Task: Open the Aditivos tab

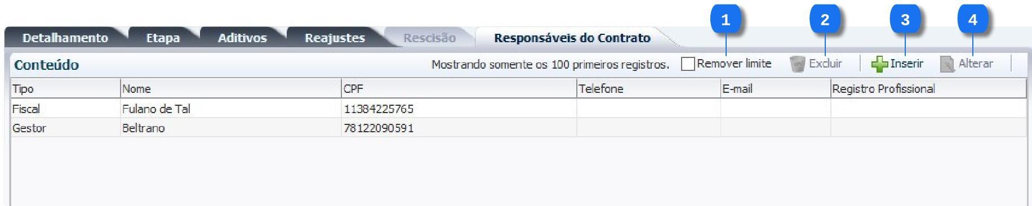Action: [x=242, y=38]
